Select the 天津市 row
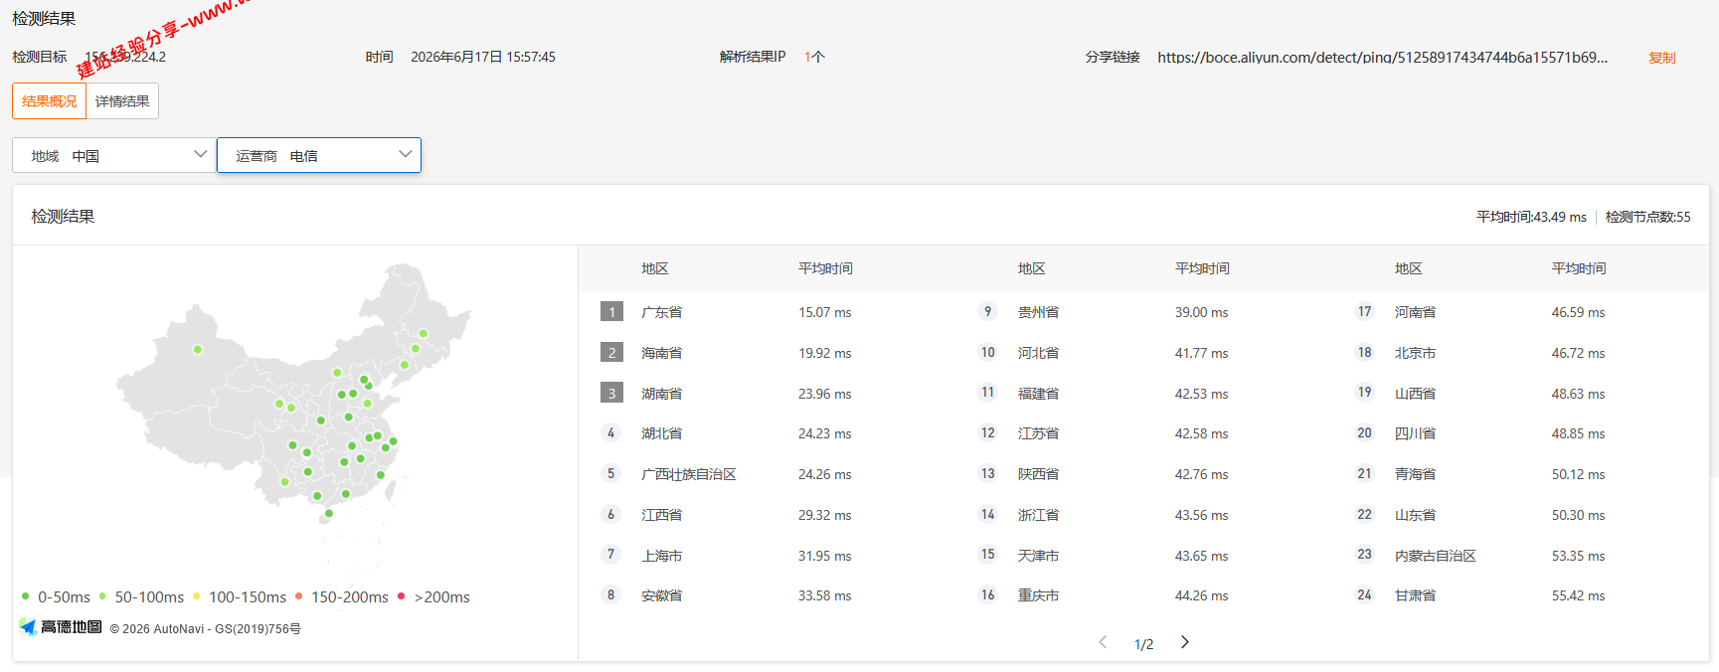 [x=1143, y=556]
